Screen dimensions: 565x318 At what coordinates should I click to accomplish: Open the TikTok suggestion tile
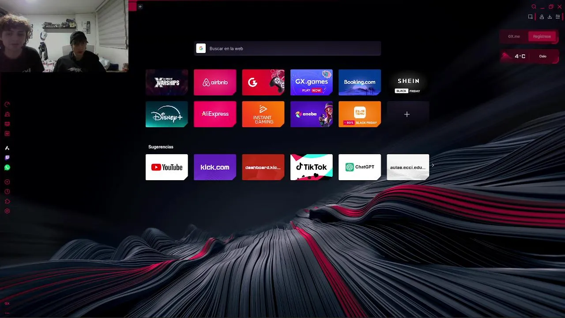(x=312, y=167)
